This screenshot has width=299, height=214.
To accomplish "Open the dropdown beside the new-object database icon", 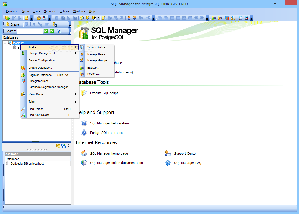I will point(98,18).
